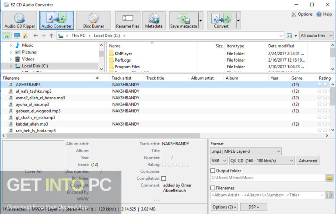Go back with the left arrow
This screenshot has width=336, height=214.
click(35, 35)
